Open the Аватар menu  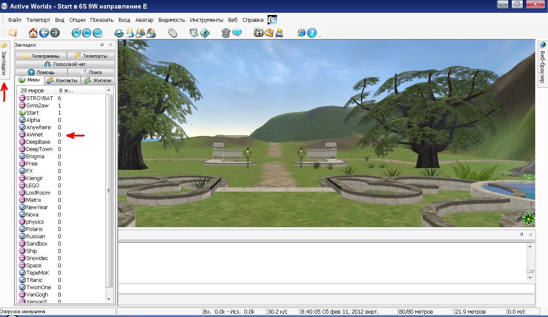coord(144,20)
